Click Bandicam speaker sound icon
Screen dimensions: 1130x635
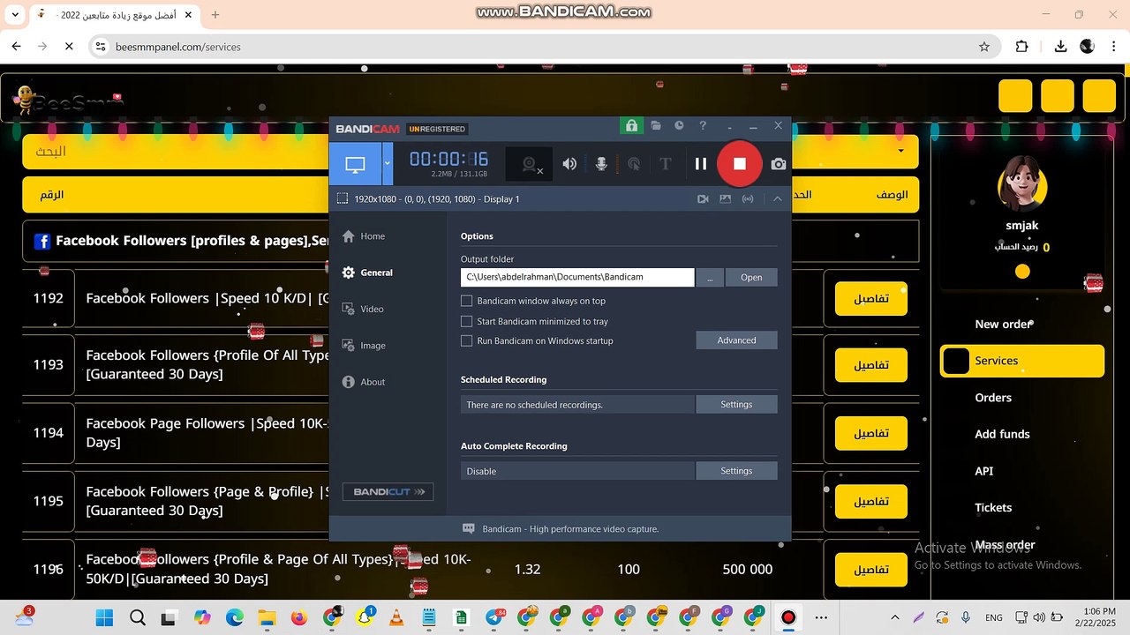tap(569, 164)
